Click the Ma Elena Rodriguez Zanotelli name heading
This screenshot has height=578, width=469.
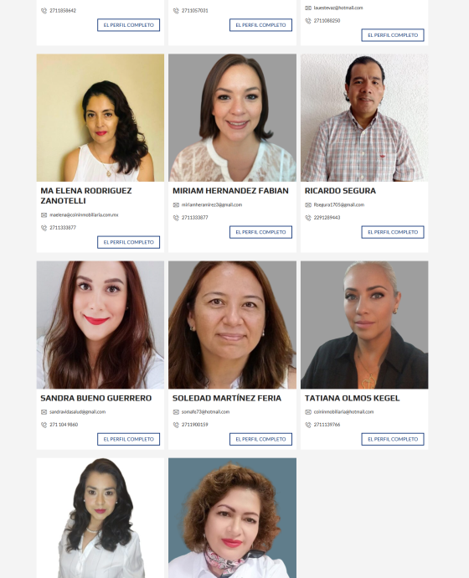(85, 196)
